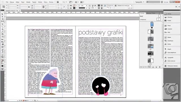Select the page 1 thumbnail in pages panel
The width and height of the screenshot is (181, 102).
pyautogui.click(x=152, y=24)
